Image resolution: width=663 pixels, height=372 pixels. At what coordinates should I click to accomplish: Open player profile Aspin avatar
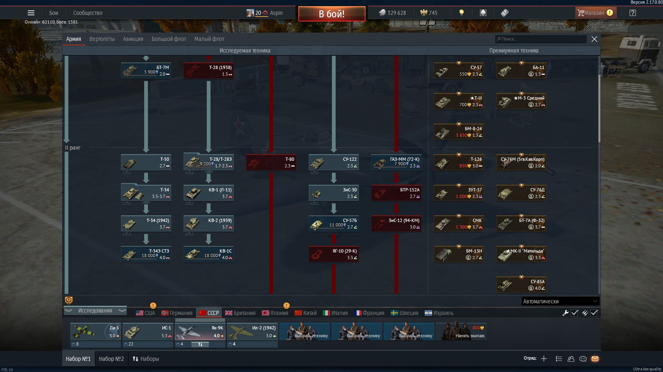pyautogui.click(x=250, y=13)
